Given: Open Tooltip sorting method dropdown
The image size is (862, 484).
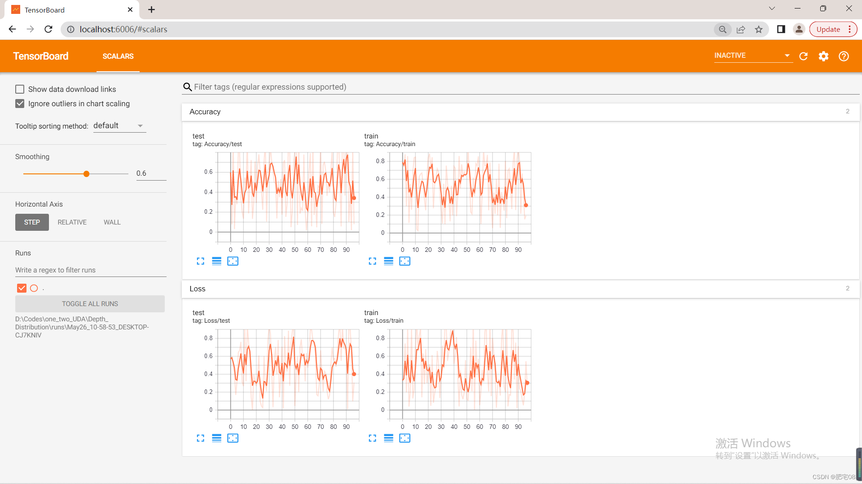Looking at the screenshot, I should [x=119, y=126].
